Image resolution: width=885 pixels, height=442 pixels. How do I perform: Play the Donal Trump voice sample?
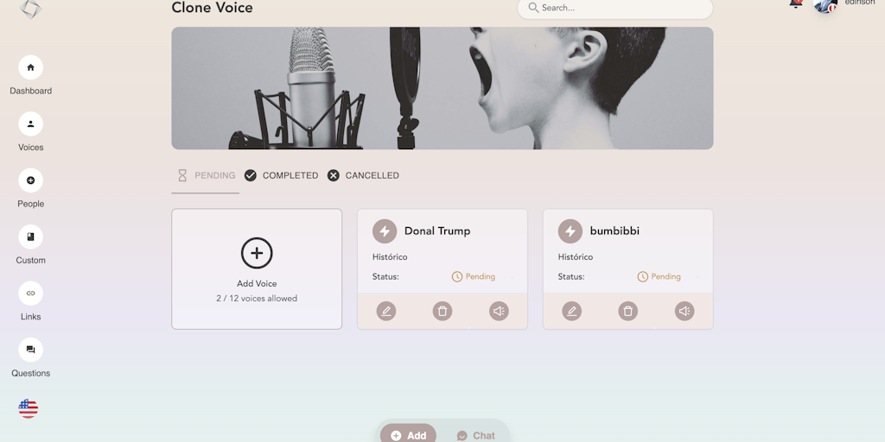pyautogui.click(x=499, y=311)
